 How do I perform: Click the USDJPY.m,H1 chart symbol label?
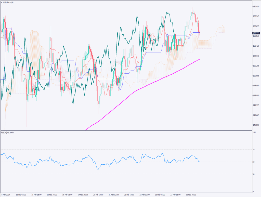pyautogui.click(x=9, y=2)
